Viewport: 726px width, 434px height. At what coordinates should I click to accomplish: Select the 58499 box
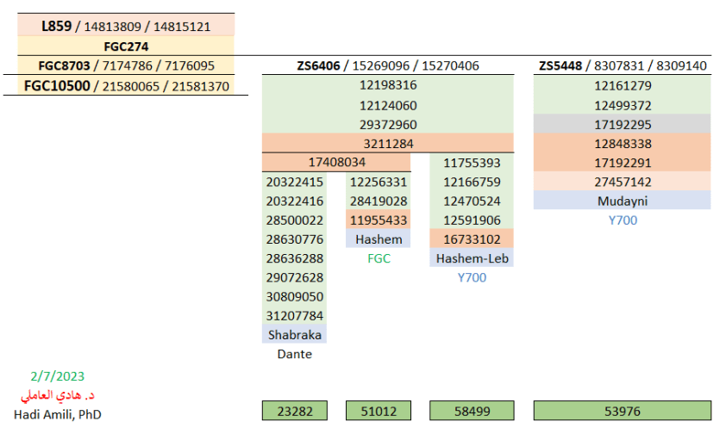472,412
